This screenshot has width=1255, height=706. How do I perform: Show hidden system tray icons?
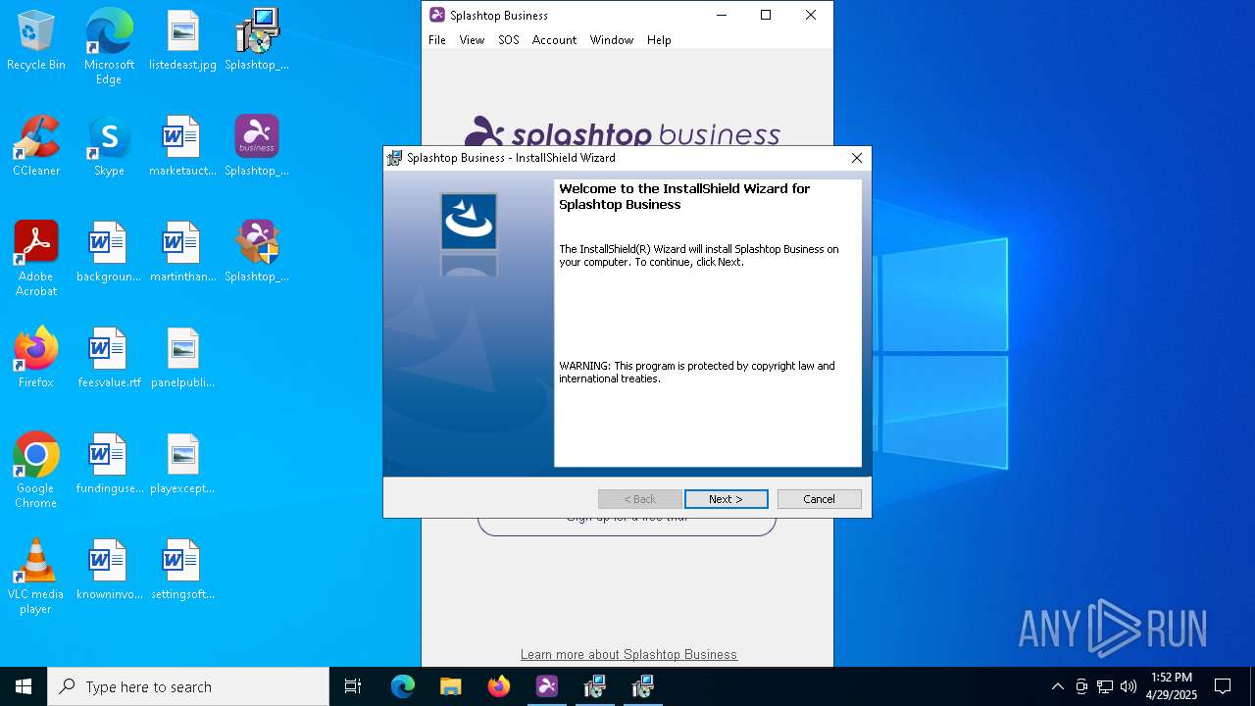[x=1057, y=686]
